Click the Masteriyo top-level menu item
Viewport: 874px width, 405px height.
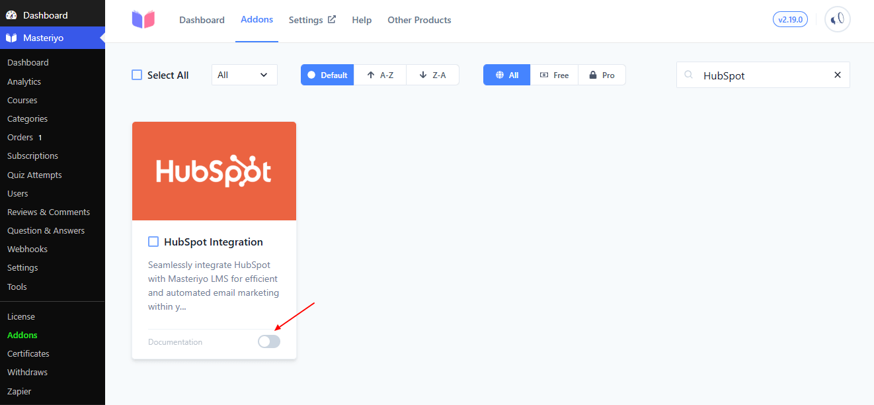[x=52, y=38]
